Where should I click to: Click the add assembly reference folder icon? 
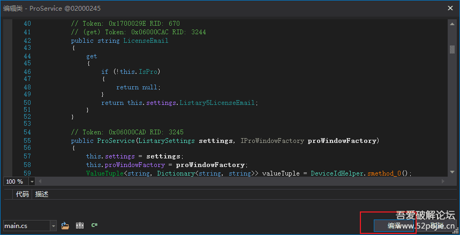[x=65, y=226]
